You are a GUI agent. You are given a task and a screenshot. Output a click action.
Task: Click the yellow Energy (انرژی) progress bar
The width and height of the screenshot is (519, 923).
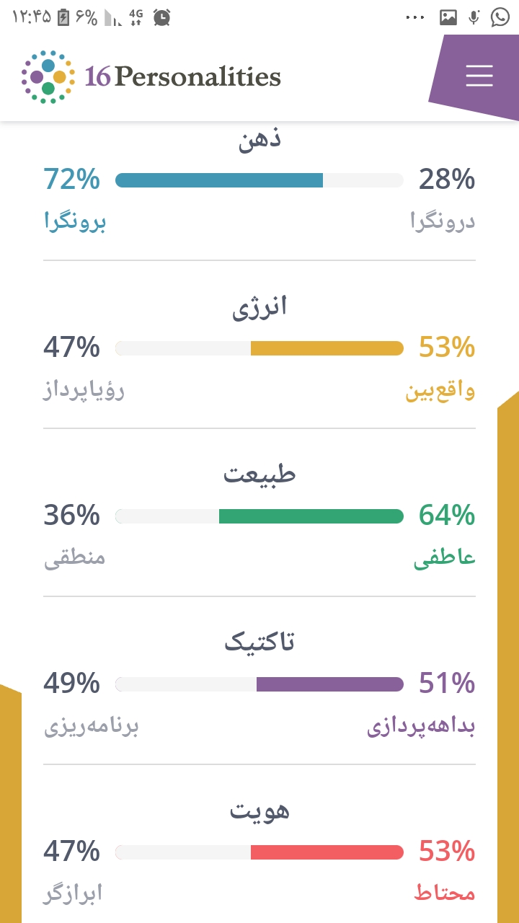point(327,348)
